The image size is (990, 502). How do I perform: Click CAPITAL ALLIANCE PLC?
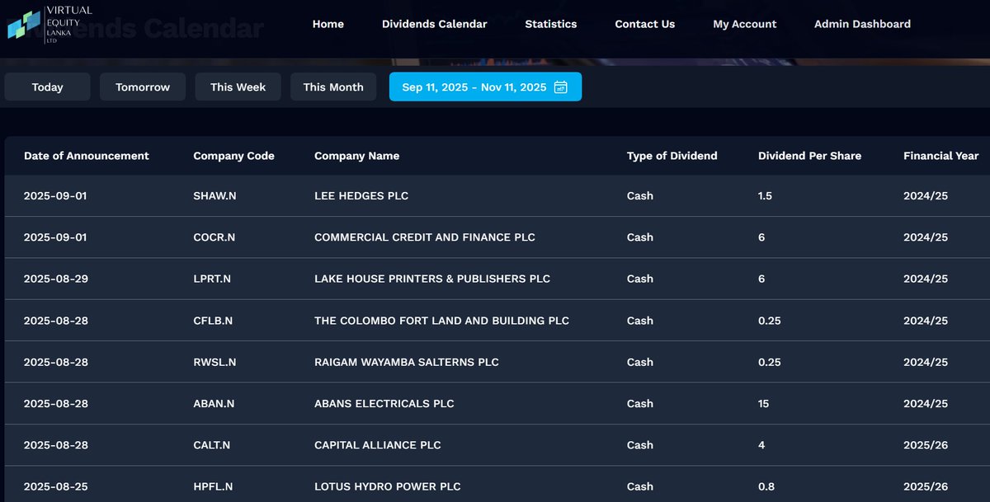click(378, 445)
